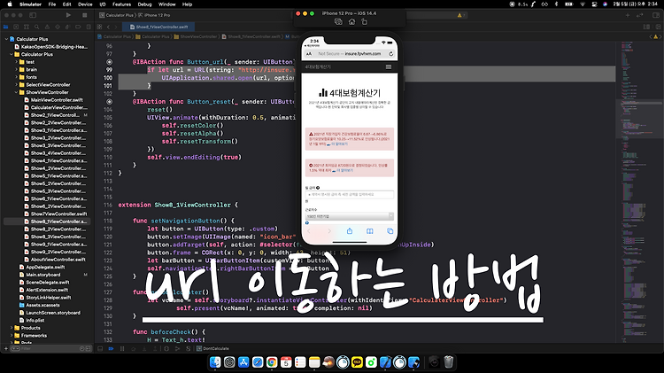Expand the Frameworks group
The image size is (664, 373).
point(12,336)
